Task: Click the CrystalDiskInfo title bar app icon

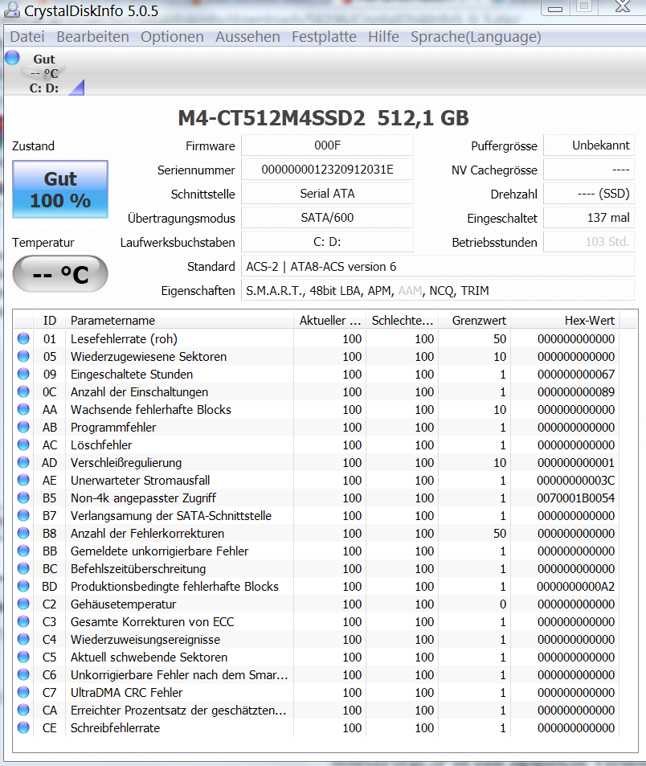Action: (12, 10)
